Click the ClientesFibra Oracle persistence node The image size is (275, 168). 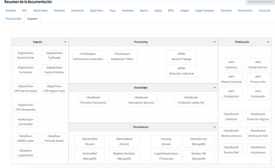[89, 141]
